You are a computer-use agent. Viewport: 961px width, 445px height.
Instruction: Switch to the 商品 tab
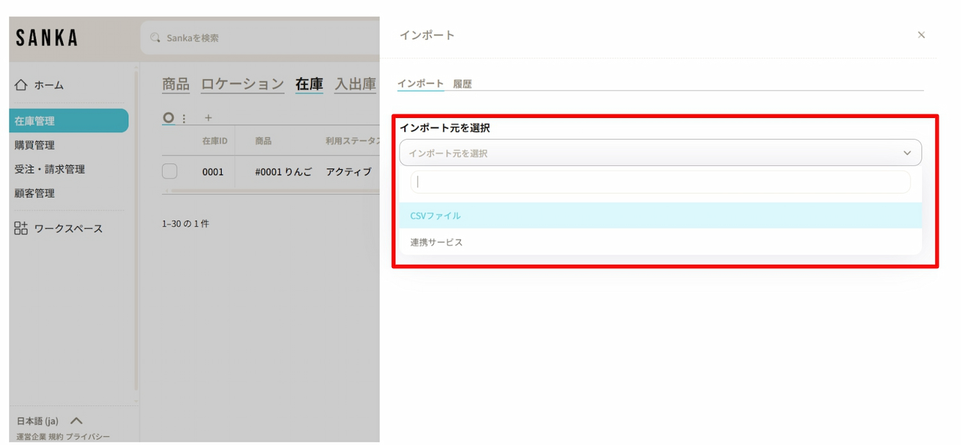pyautogui.click(x=176, y=84)
